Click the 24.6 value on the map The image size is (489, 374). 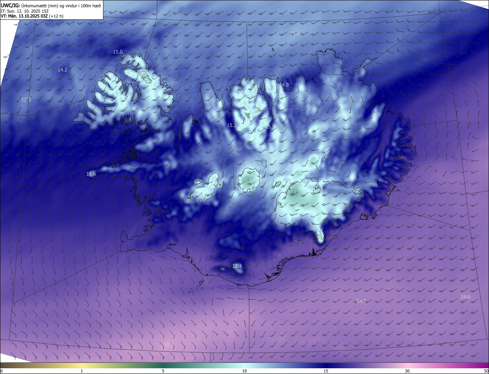point(465,297)
